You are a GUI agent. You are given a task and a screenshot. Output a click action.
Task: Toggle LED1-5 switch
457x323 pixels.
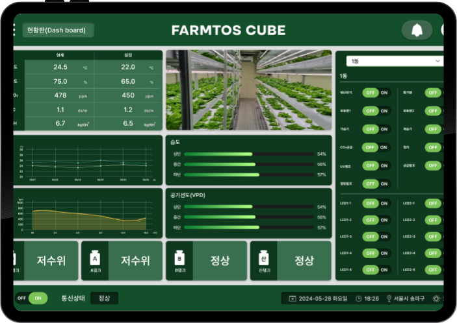click(376, 270)
